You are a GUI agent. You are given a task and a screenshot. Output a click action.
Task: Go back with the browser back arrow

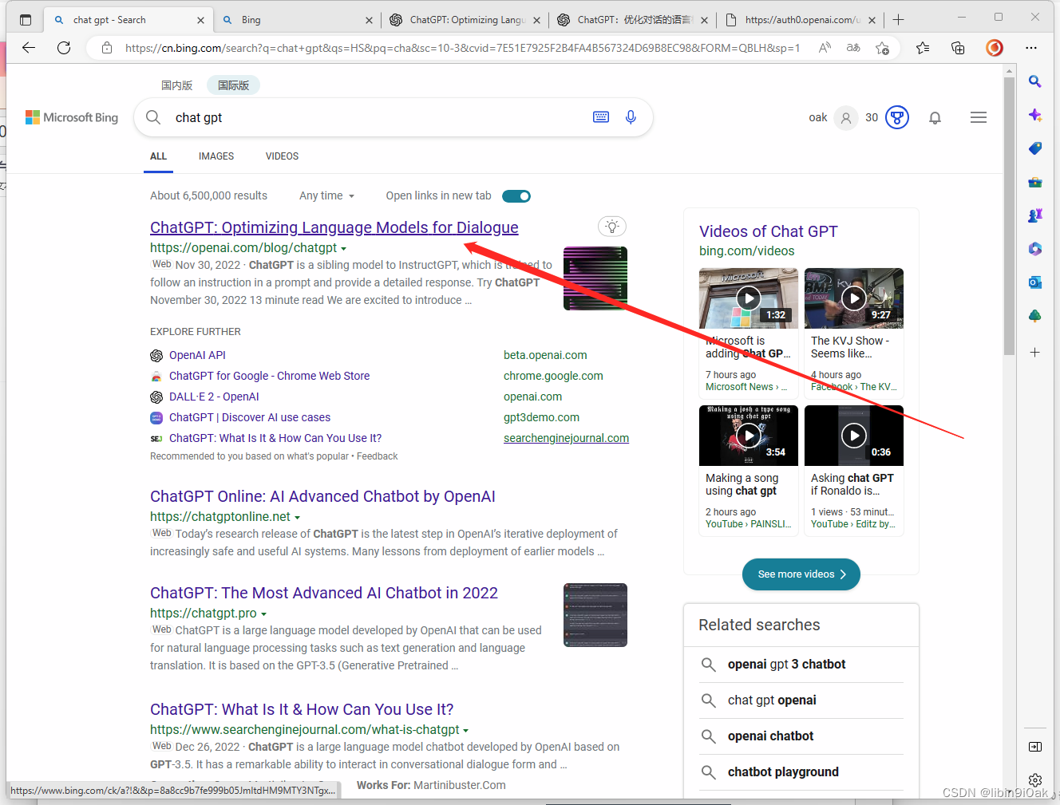click(x=29, y=48)
